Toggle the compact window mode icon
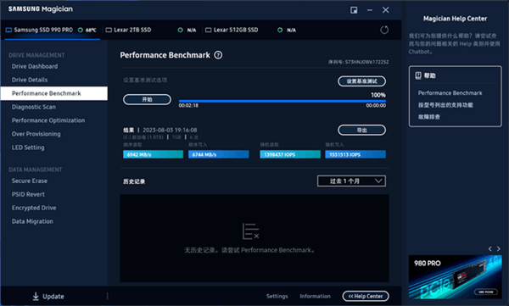This screenshot has height=306, width=509. click(354, 10)
